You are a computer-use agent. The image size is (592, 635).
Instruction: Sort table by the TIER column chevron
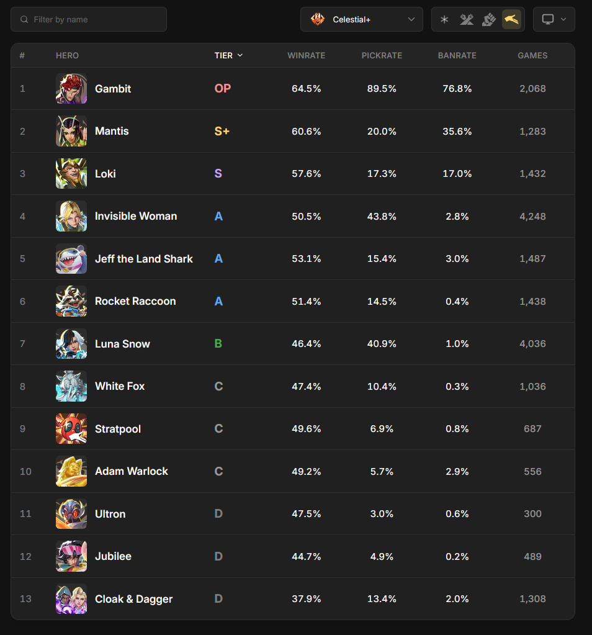240,55
